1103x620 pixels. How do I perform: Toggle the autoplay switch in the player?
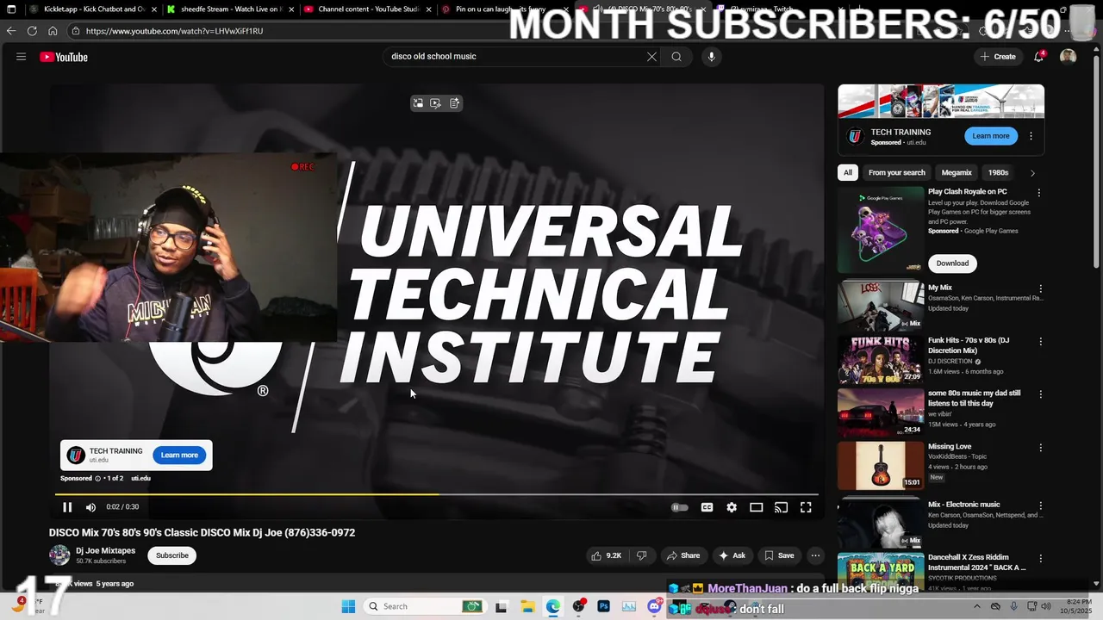680,507
